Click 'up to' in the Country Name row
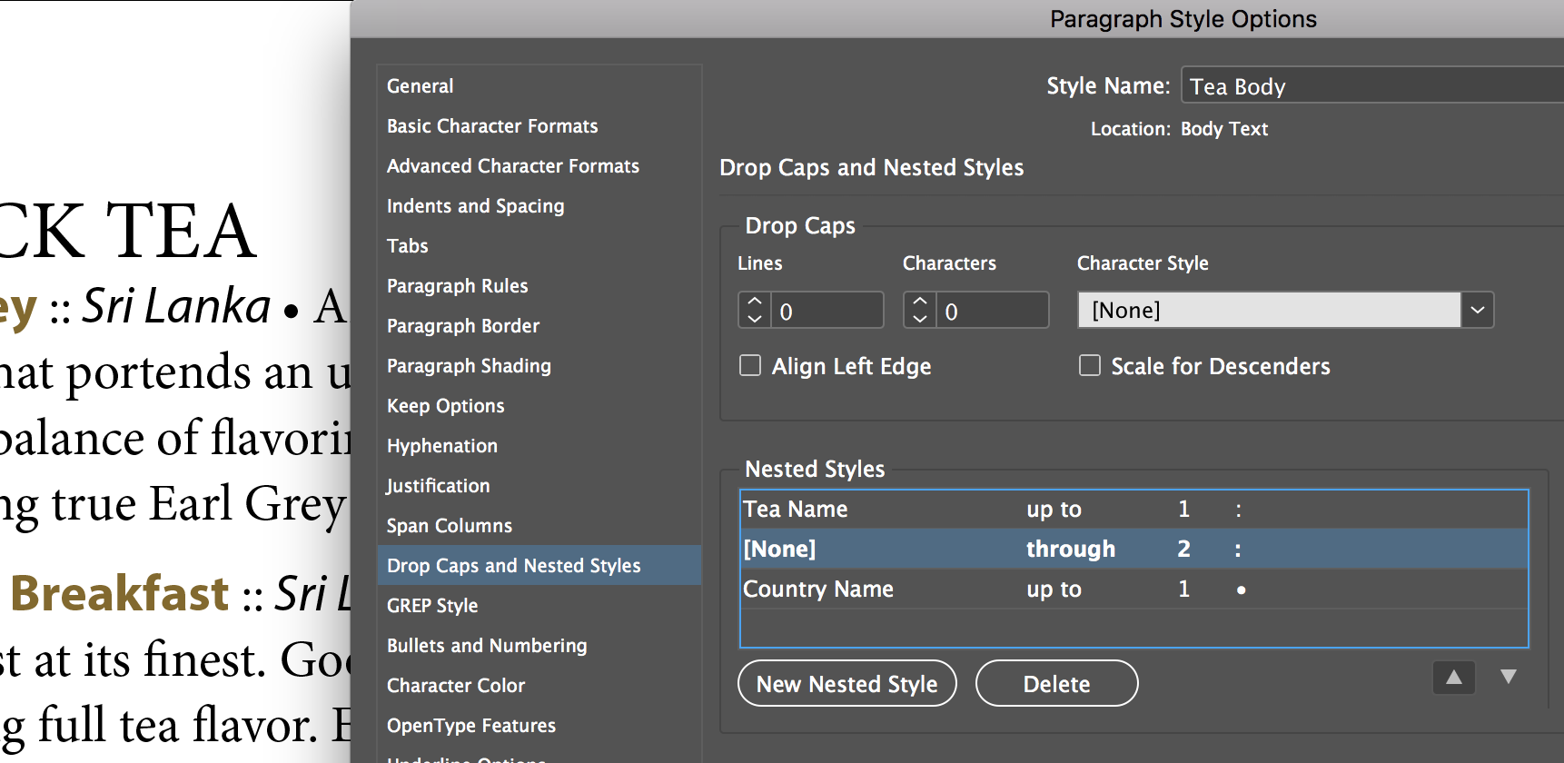Viewport: 1564px width, 763px height. click(1054, 589)
